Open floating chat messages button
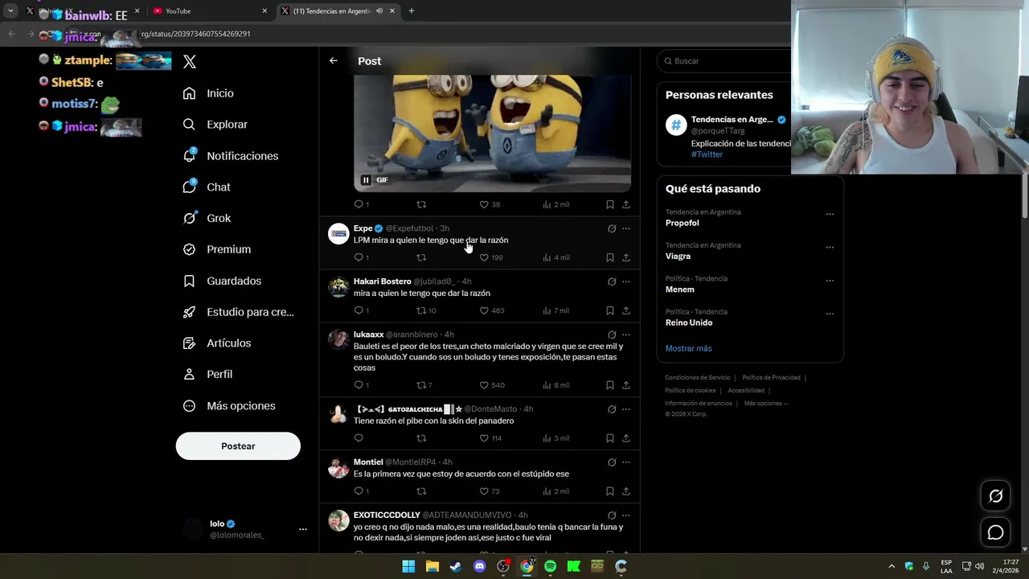The width and height of the screenshot is (1029, 579). point(995,532)
